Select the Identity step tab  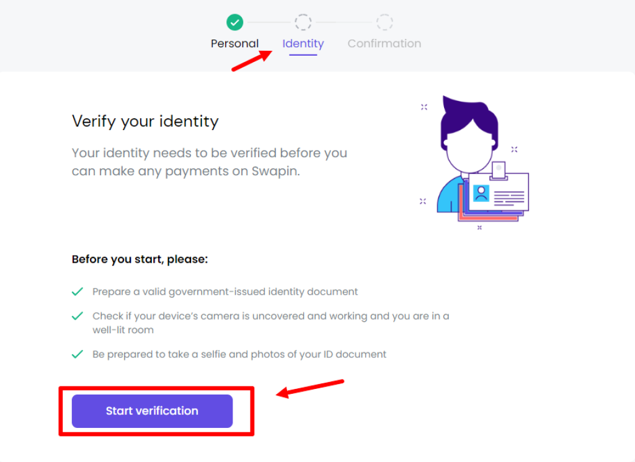pos(303,43)
